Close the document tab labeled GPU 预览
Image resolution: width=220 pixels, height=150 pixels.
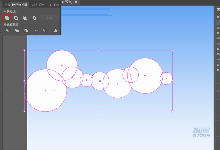tap(76, 2)
